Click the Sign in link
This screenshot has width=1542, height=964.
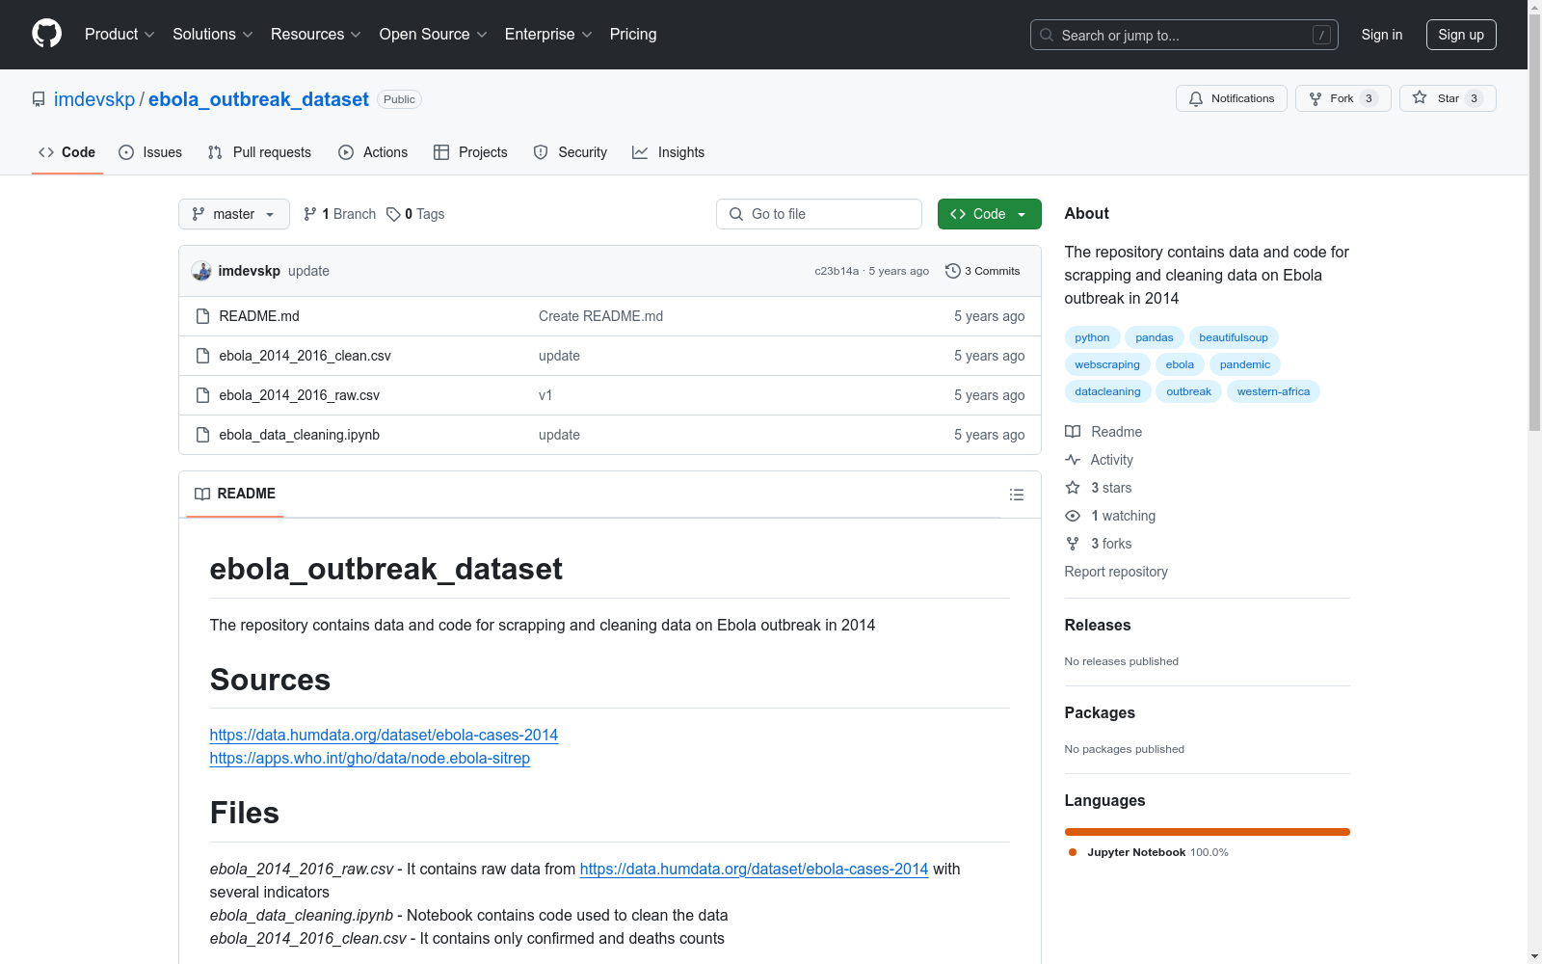(1382, 35)
